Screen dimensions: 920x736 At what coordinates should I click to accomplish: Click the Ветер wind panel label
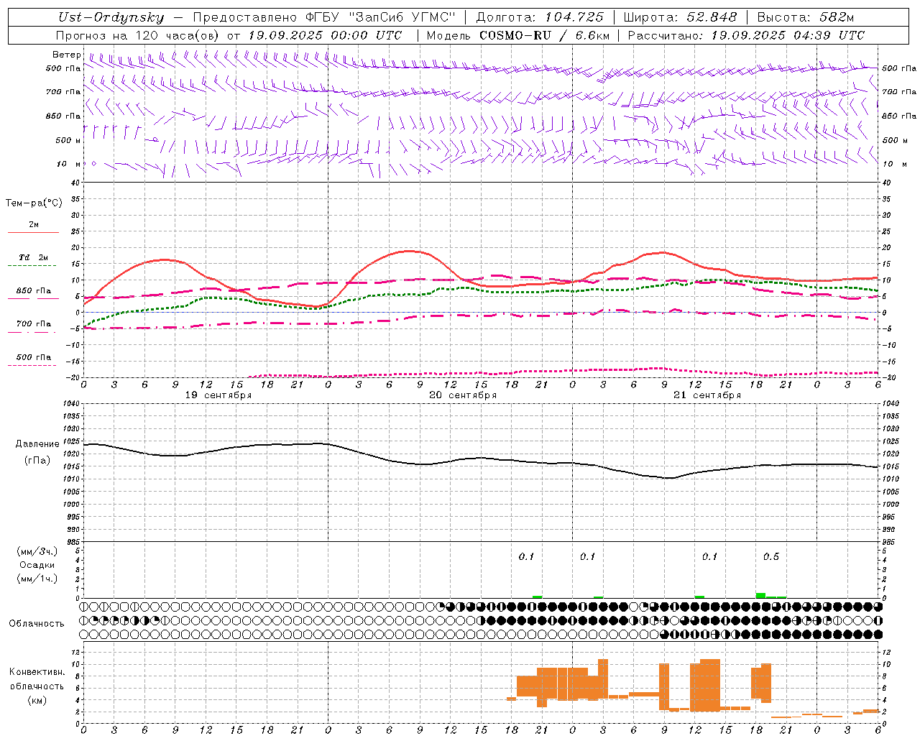(67, 55)
